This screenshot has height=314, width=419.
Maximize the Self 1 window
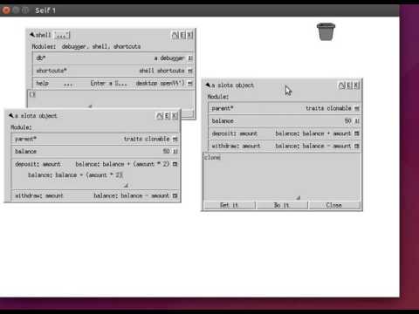click(25, 10)
